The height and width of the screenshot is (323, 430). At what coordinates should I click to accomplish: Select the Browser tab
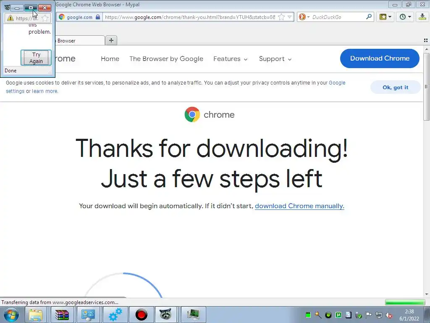tap(79, 41)
